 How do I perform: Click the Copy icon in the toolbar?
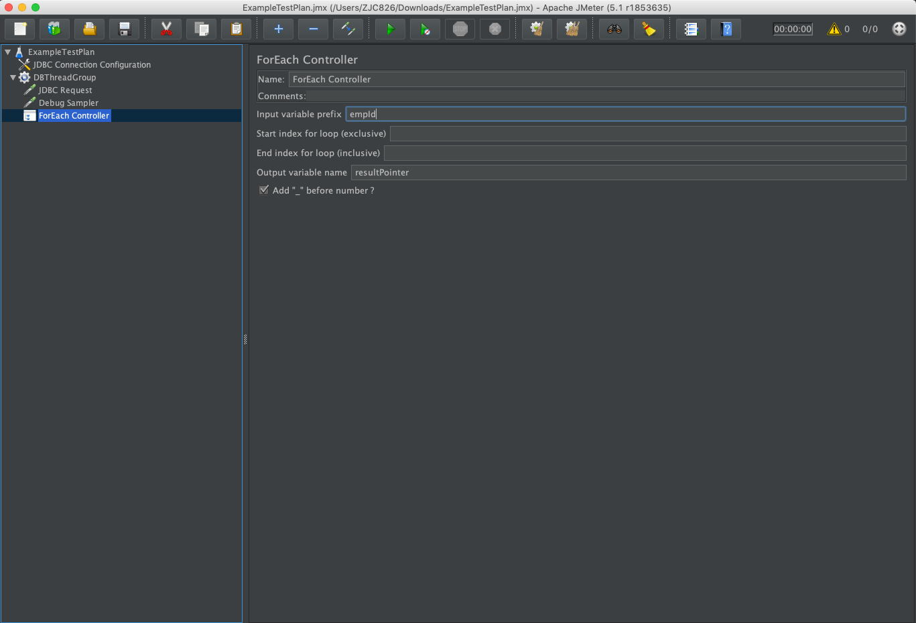[202, 29]
